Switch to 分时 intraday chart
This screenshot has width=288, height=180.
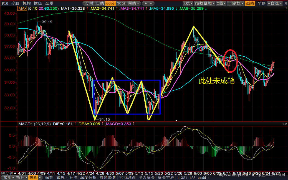89,3
